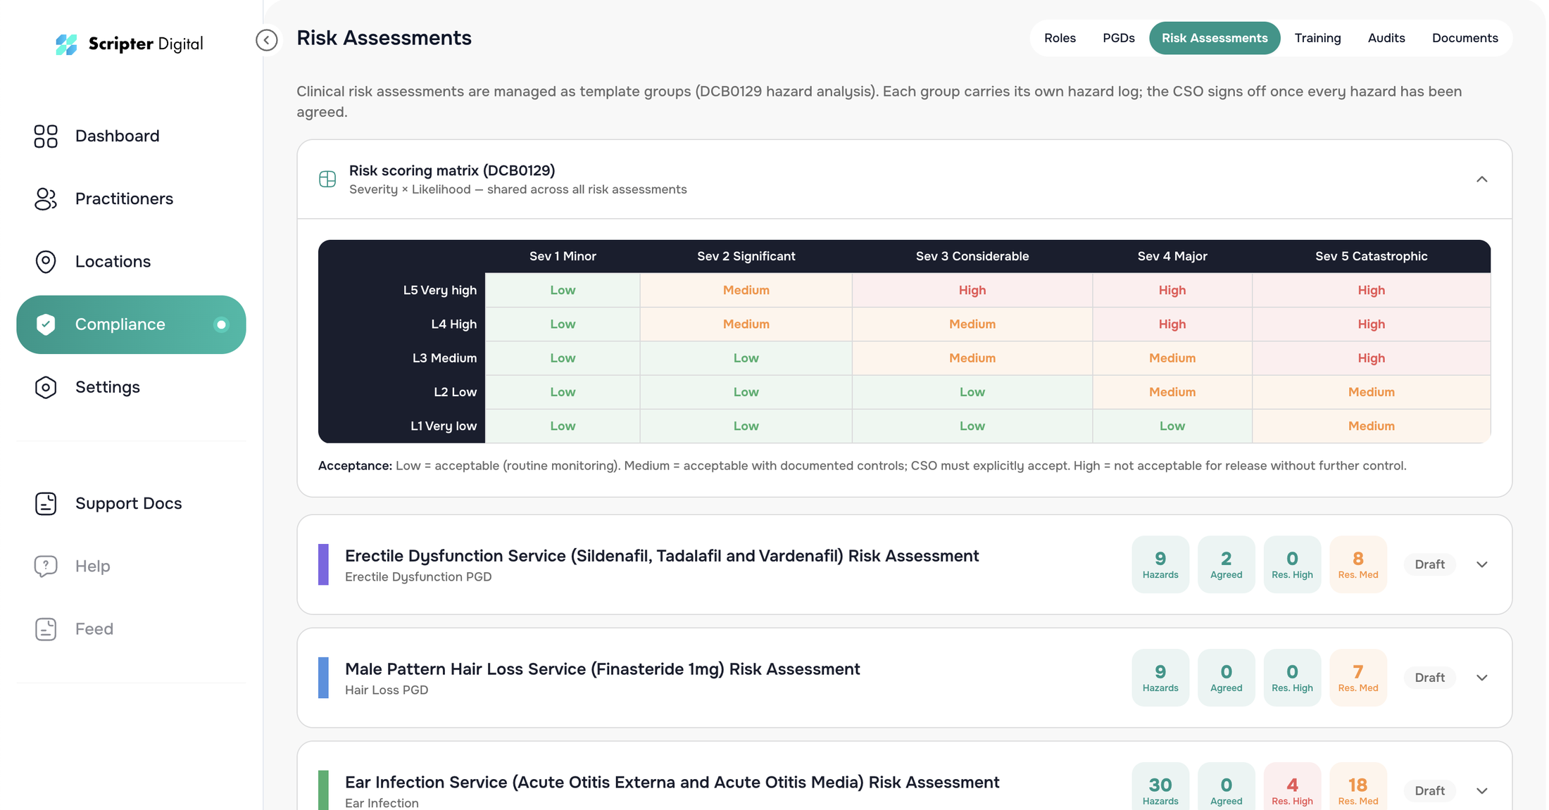
Task: Click the Risk scoring matrix (DCB0129) heading
Action: (x=452, y=170)
